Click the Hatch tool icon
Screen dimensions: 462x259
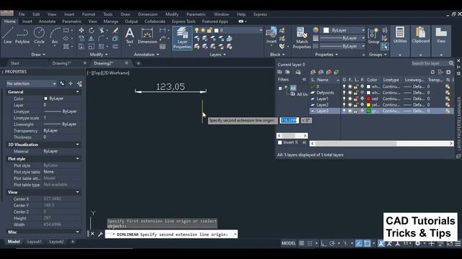coord(66,46)
